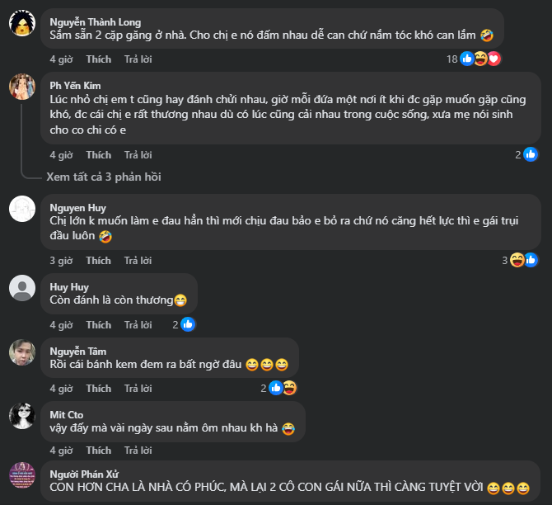The image size is (552, 505).
Task: Reply to Mit Cto's comment
Action: [x=138, y=451]
